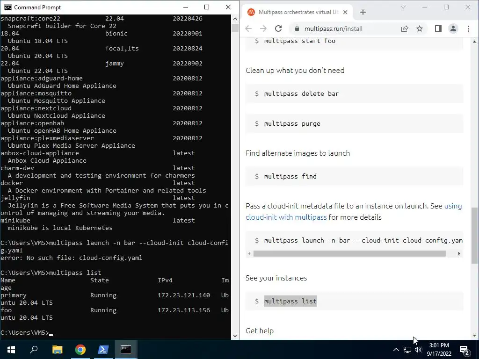The height and width of the screenshot is (359, 479).
Task: Minimize the Command Prompt window
Action: [185, 7]
